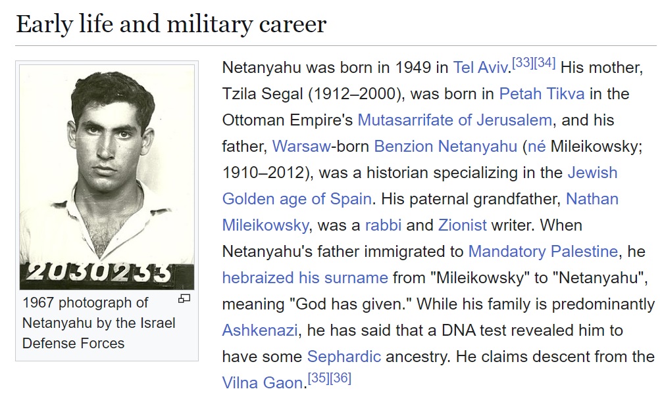Open the 1967 Netanyahu photograph thumbnail
Viewport: 660px width, 410px height.
(x=107, y=177)
